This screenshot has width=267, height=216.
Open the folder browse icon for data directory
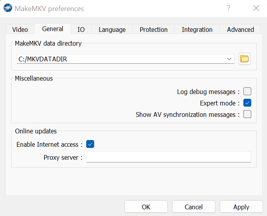click(x=245, y=59)
